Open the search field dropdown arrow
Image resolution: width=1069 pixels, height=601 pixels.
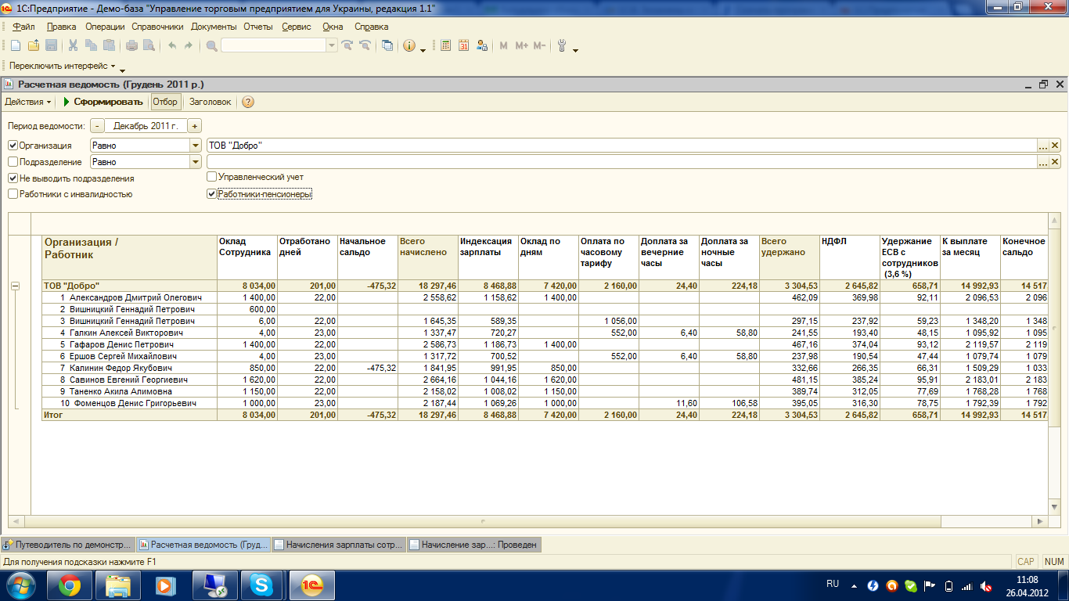pyautogui.click(x=332, y=45)
